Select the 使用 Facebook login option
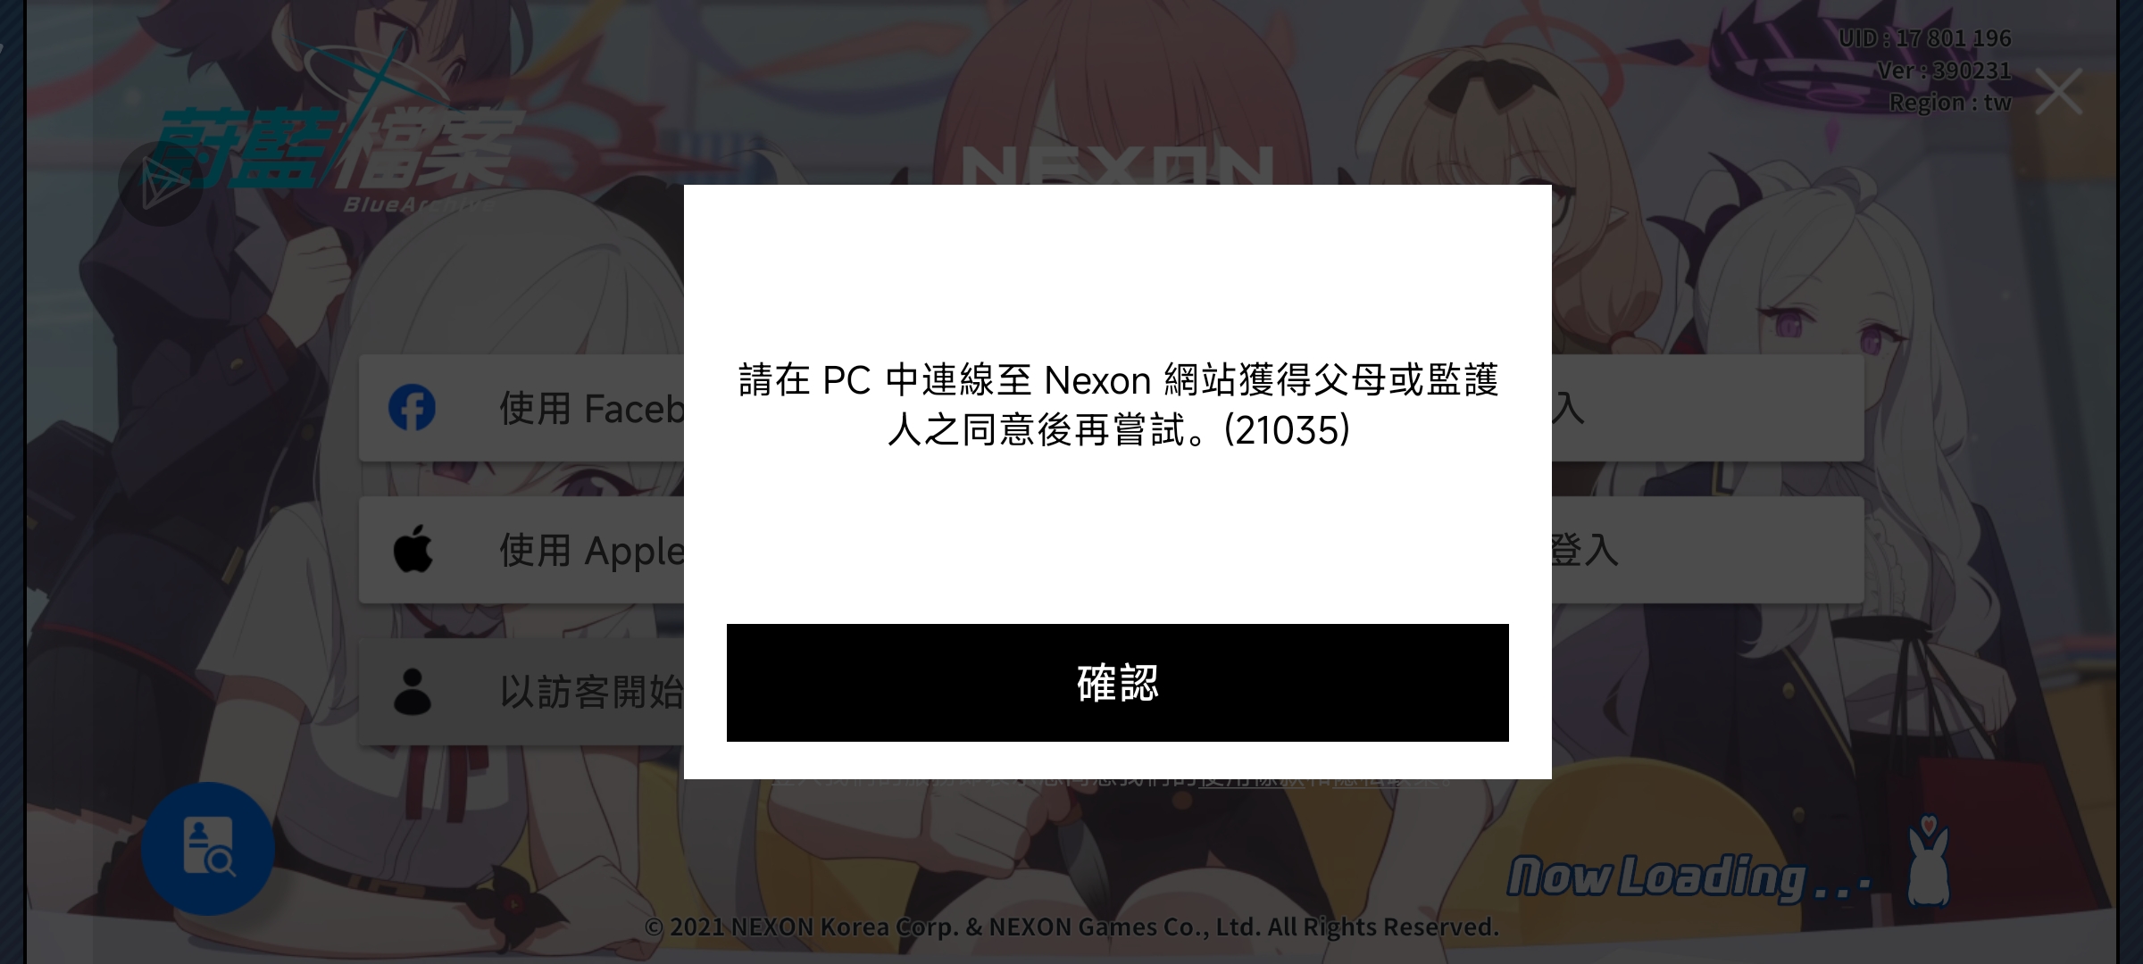2143x964 pixels. [521, 408]
